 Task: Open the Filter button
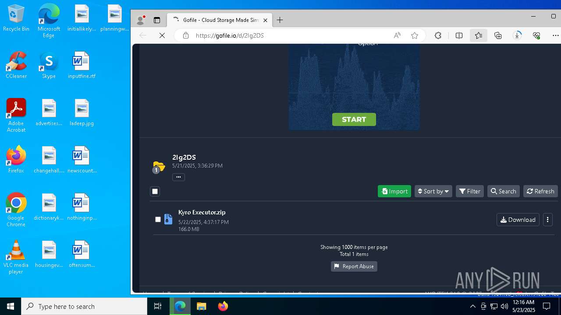point(470,191)
